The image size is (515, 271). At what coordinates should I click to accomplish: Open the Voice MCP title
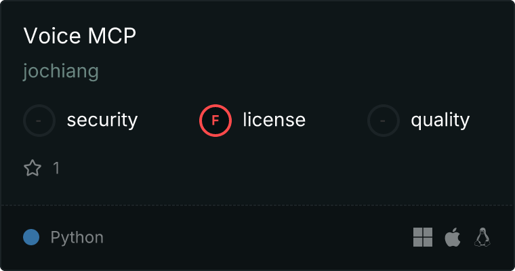pyautogui.click(x=80, y=35)
